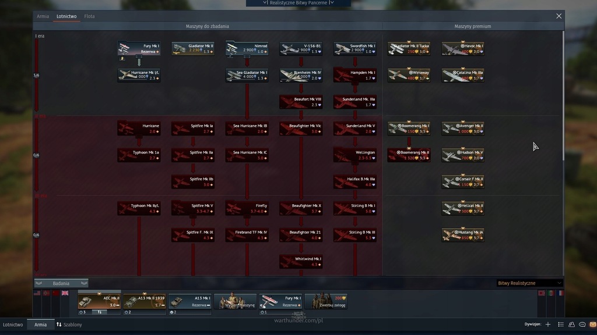Viewport: 597px width, 335px height.
Task: Select the A13 Mk I crew slot
Action: [x=189, y=301]
